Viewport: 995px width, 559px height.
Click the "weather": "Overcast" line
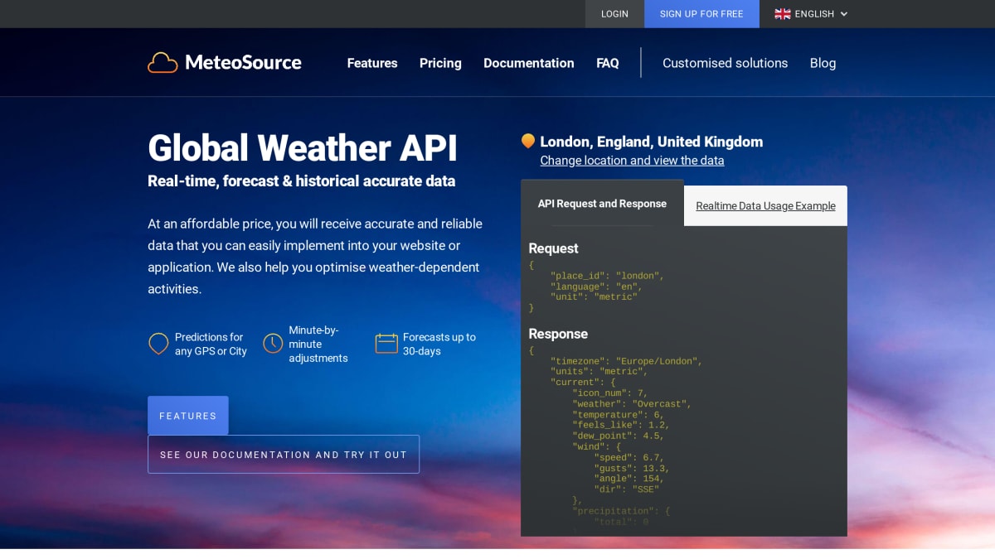(631, 404)
